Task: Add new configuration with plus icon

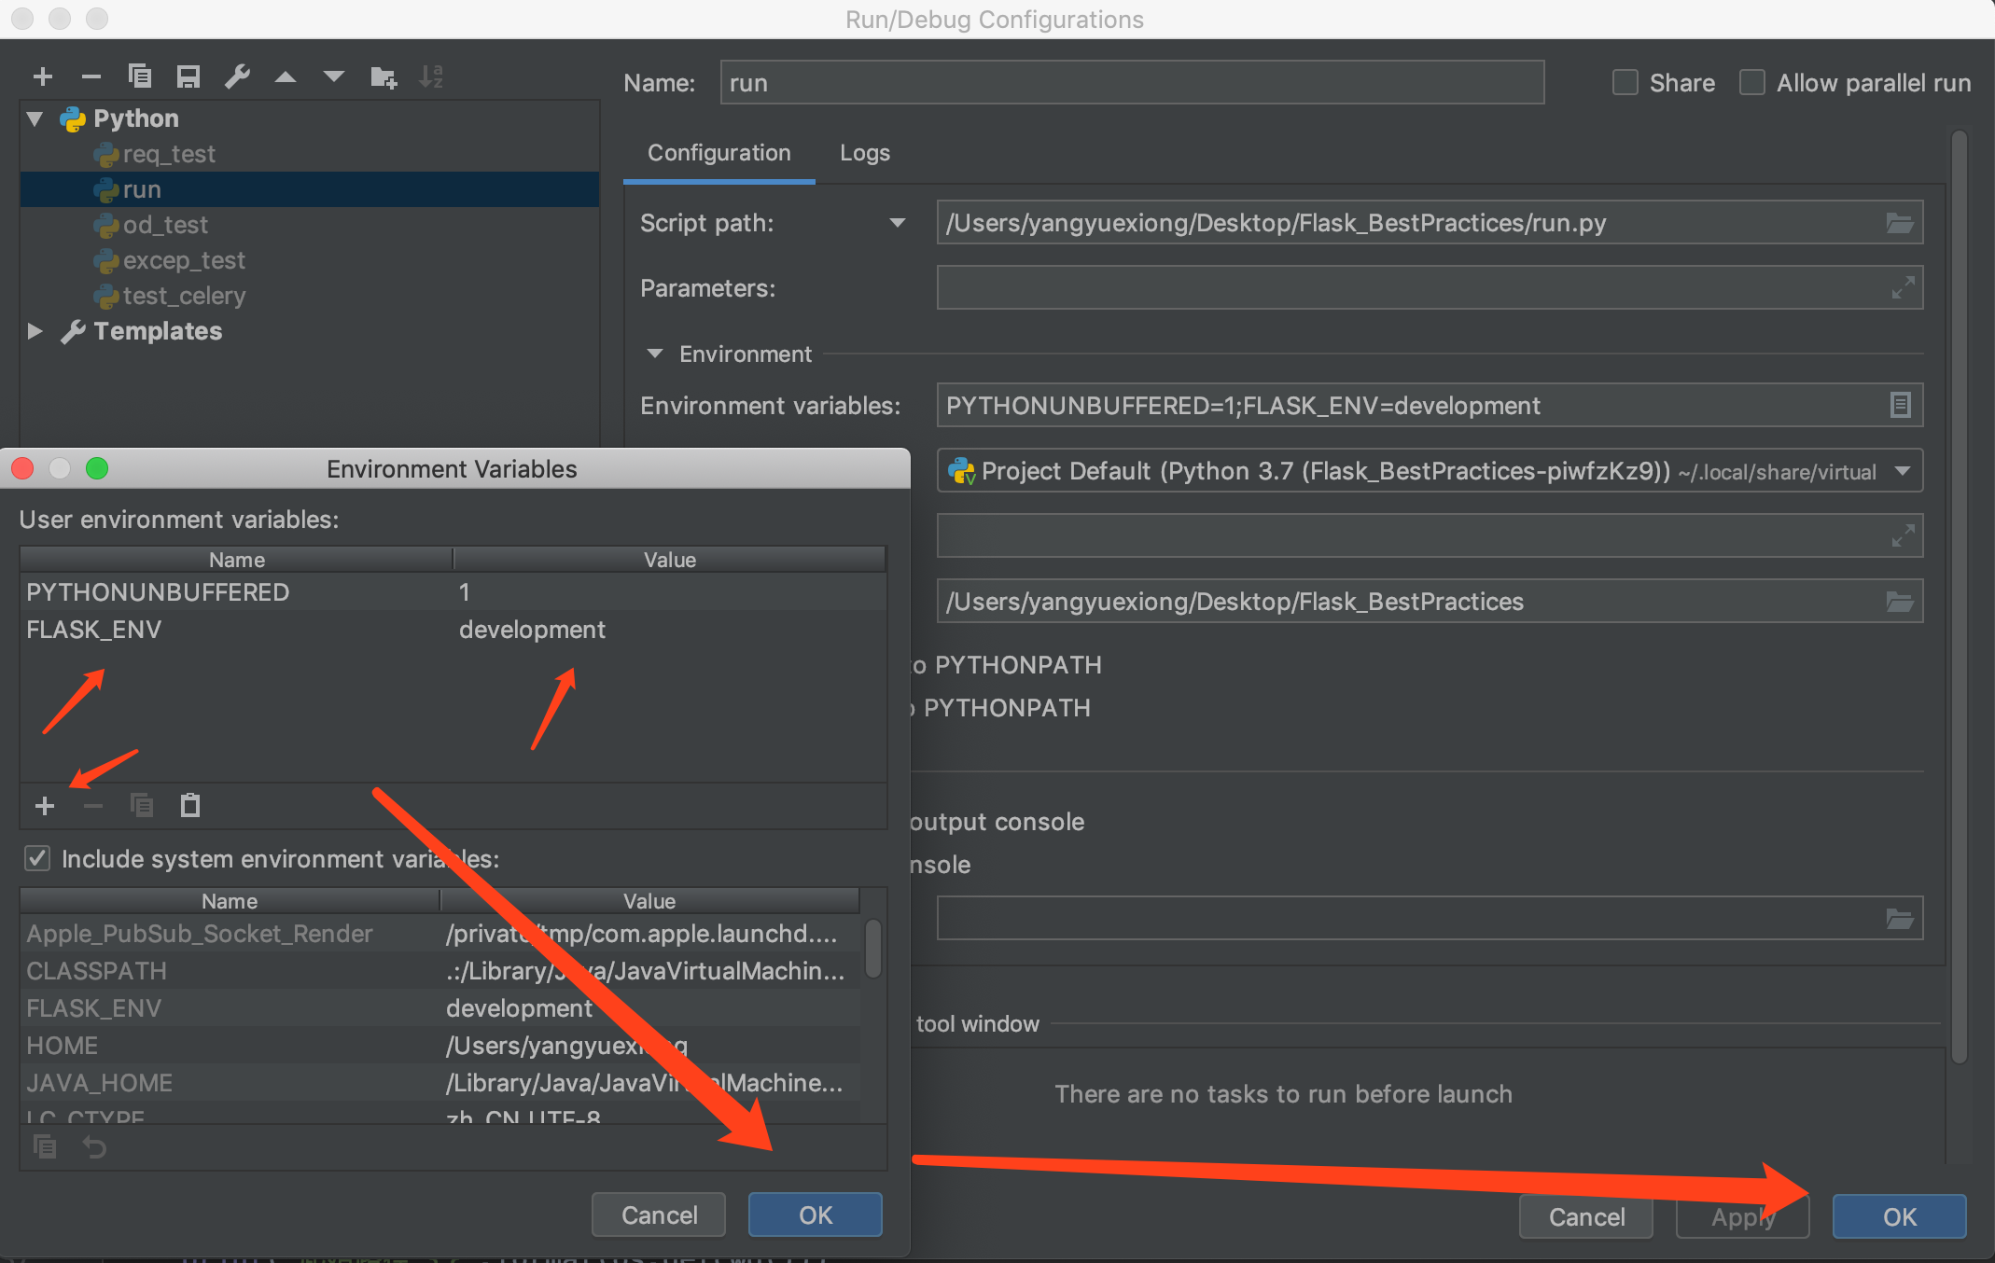Action: [x=43, y=76]
